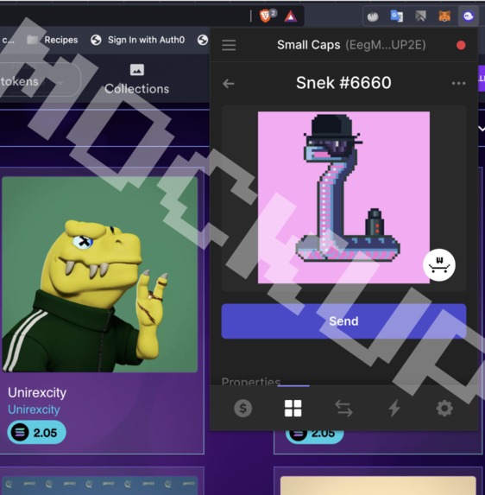Click the Small Caps wallet name
Image resolution: width=485 pixels, height=495 pixels.
308,45
